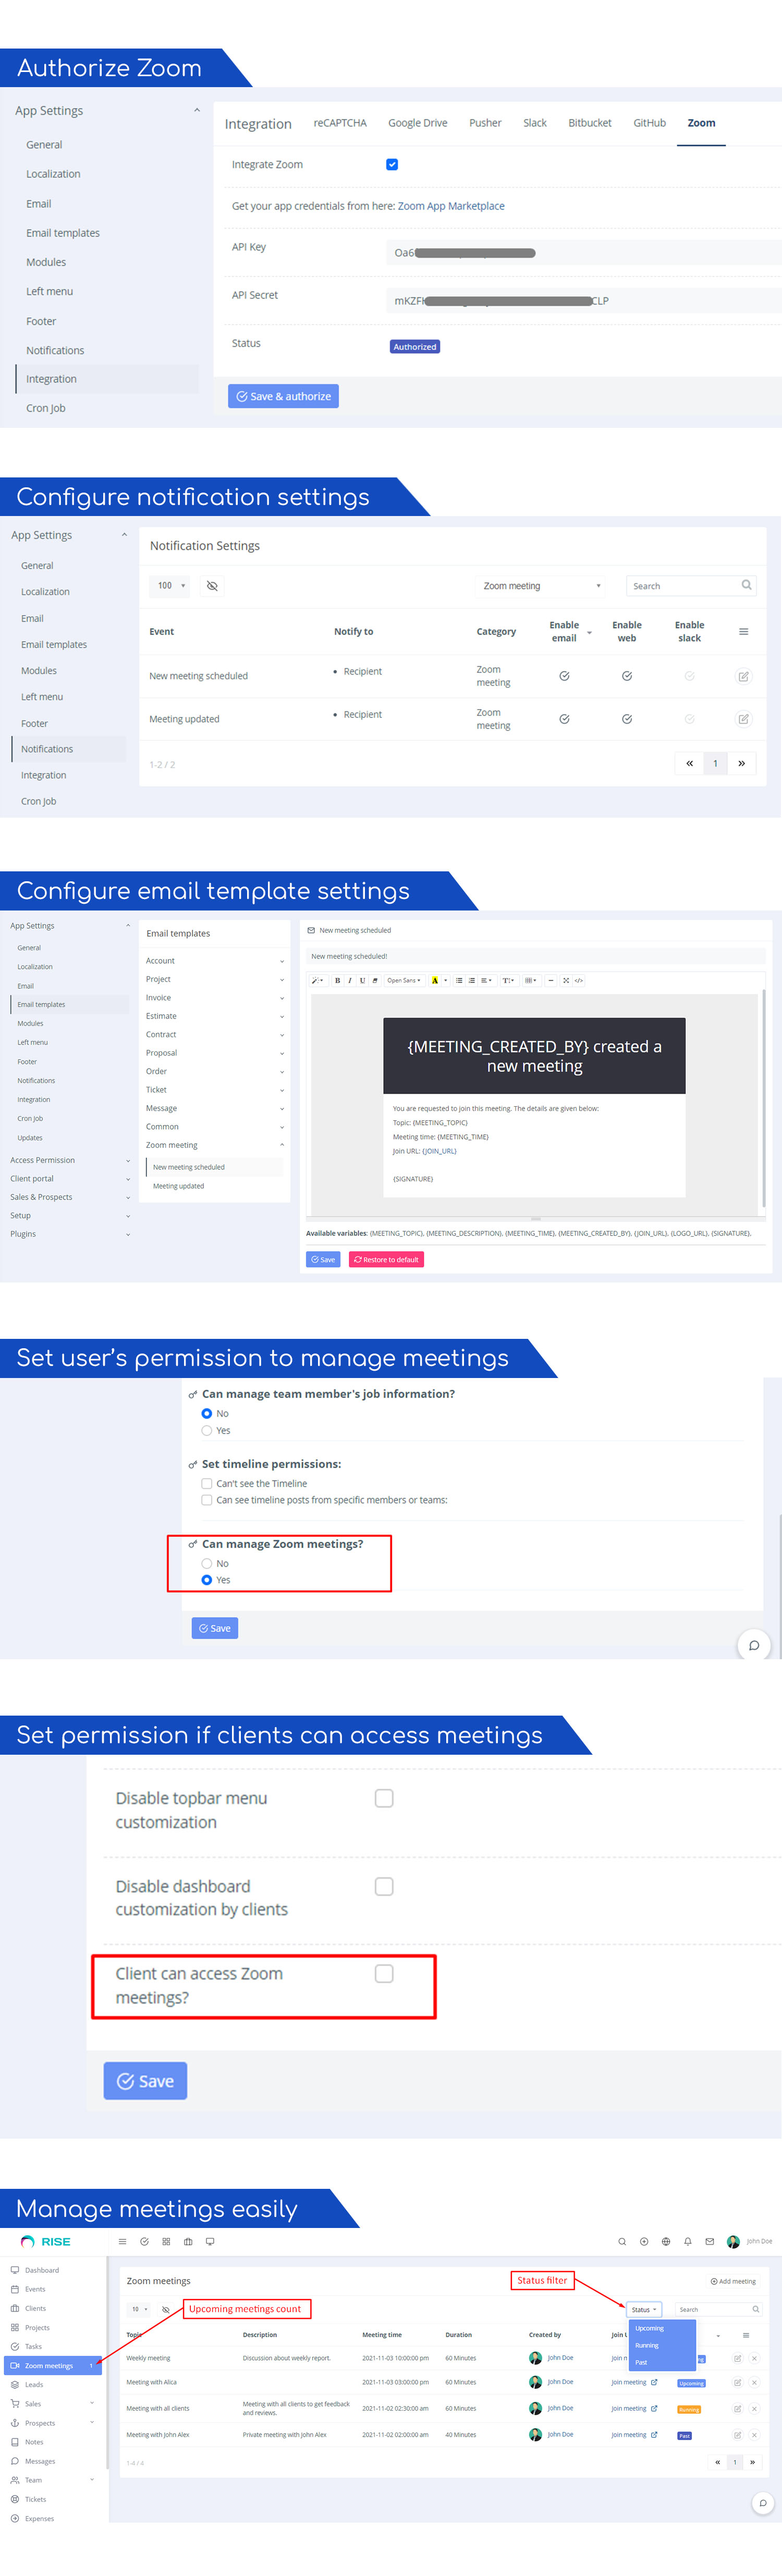This screenshot has height=2576, width=782.
Task: Toggle Enable web for Meeting updated
Action: click(x=627, y=720)
